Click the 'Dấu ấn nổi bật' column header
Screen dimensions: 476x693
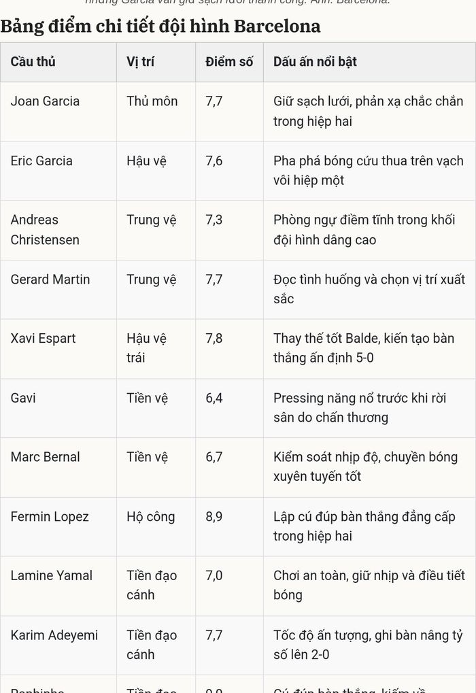click(x=315, y=62)
